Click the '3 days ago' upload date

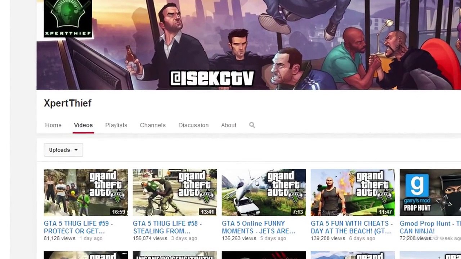(184, 238)
